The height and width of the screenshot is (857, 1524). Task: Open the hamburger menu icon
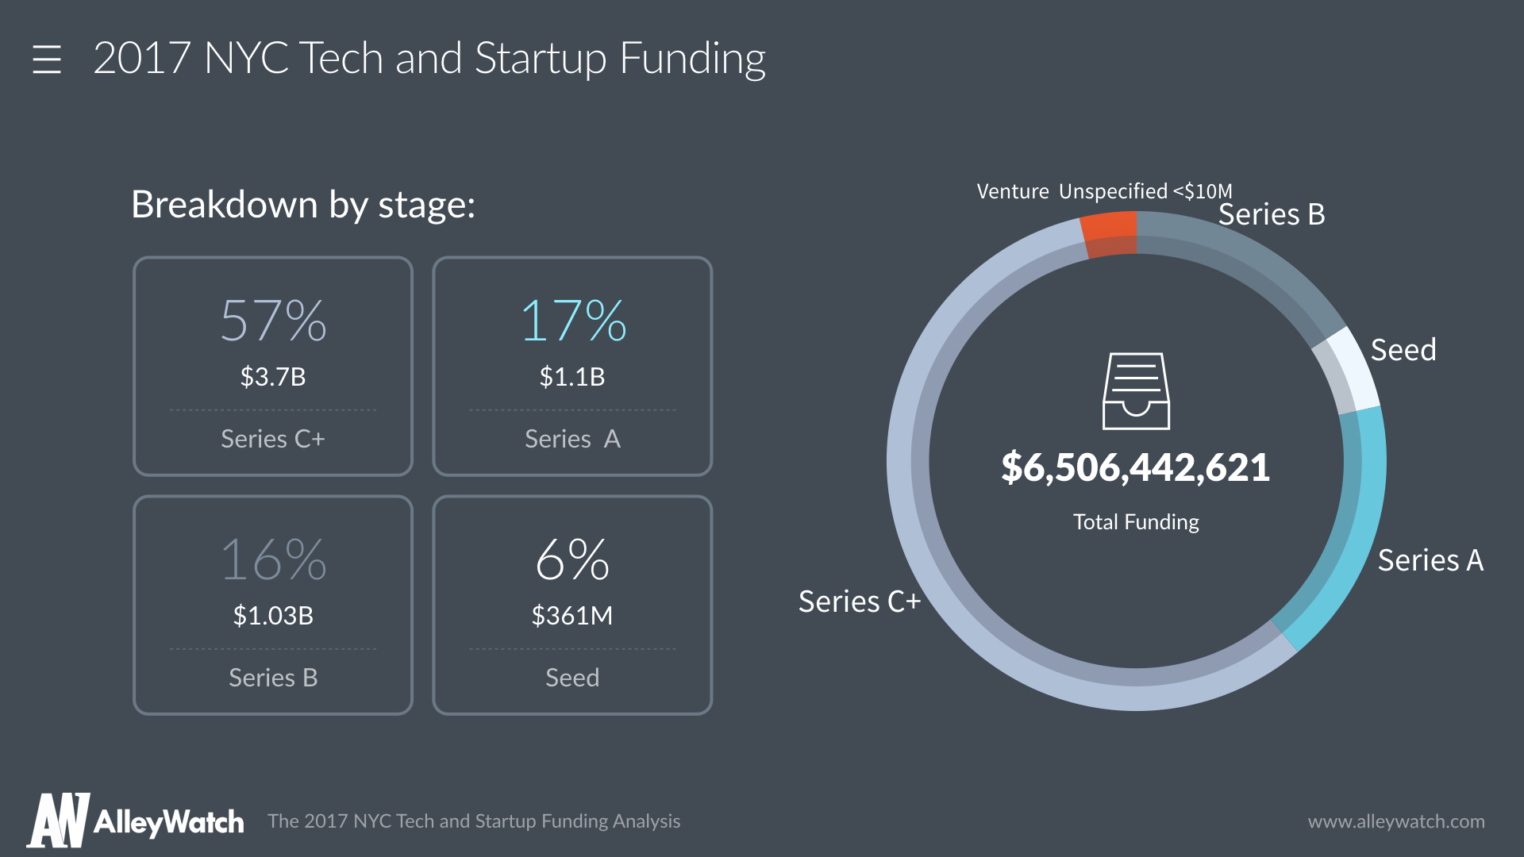pyautogui.click(x=47, y=60)
